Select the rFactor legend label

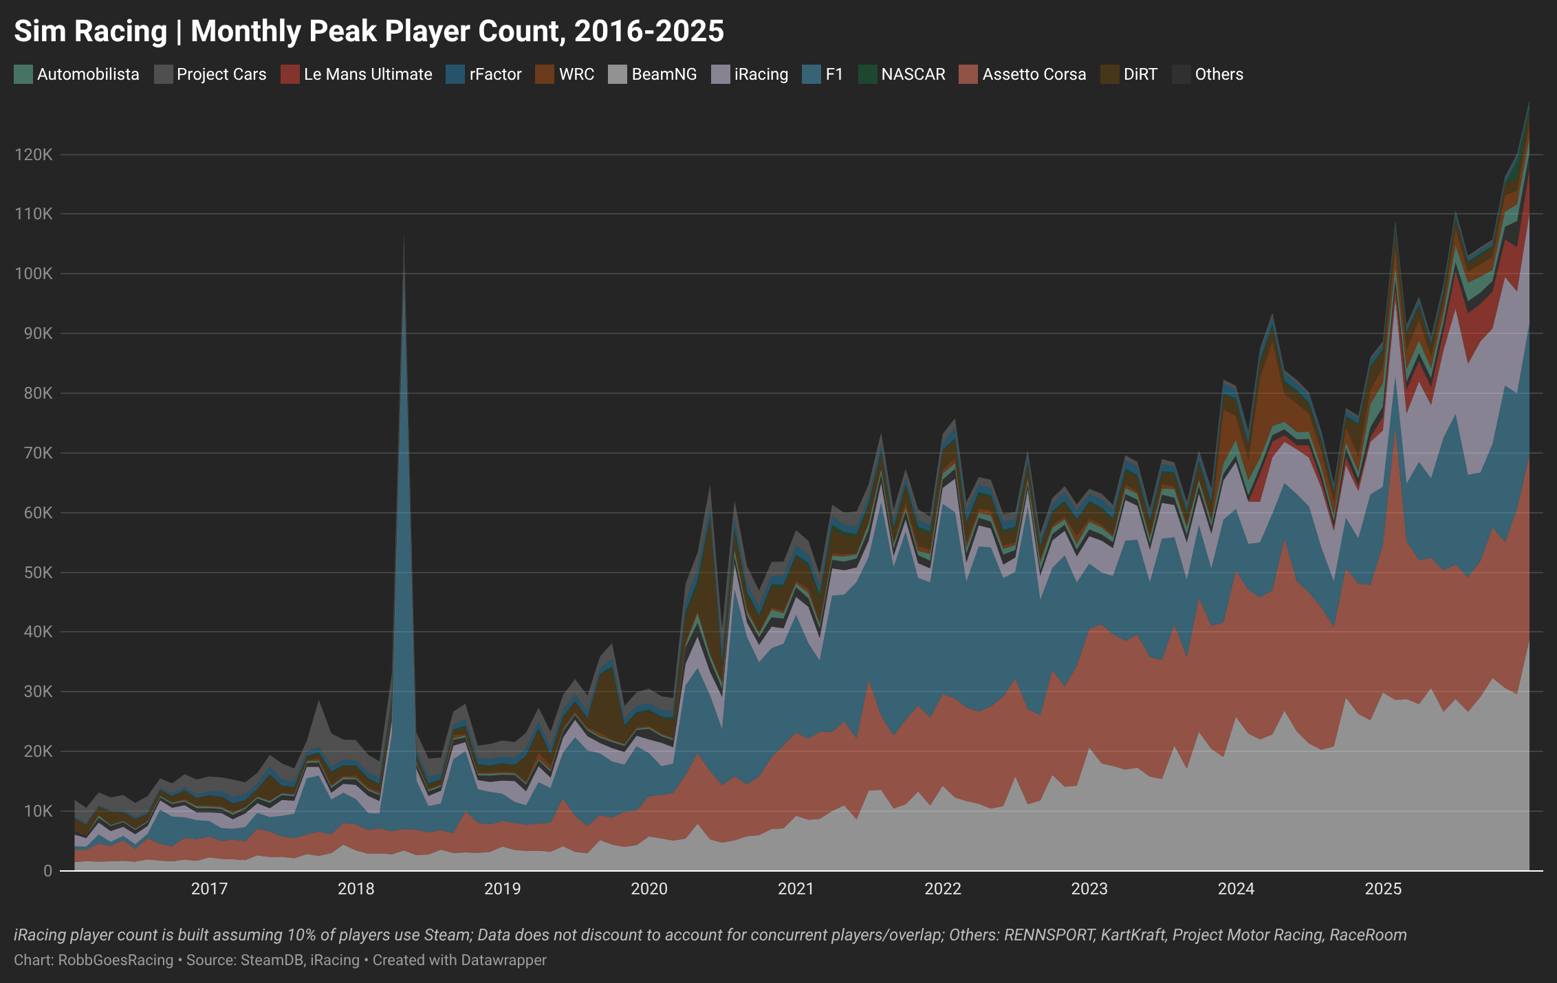coord(496,74)
